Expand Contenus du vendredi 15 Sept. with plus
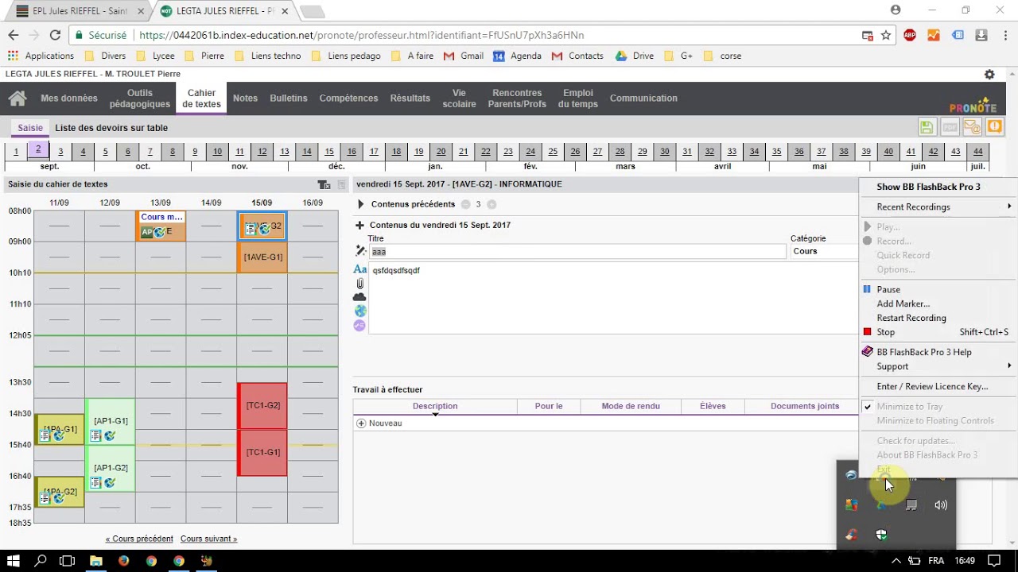 359,225
